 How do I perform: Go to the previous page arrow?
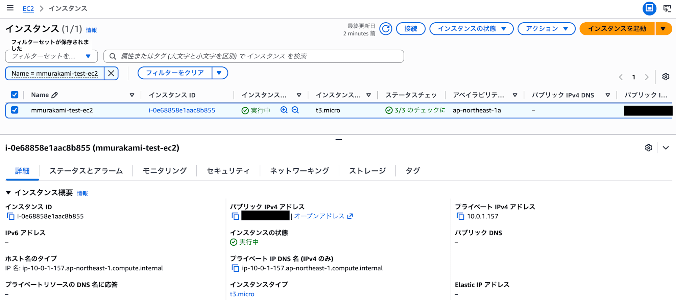click(x=621, y=77)
